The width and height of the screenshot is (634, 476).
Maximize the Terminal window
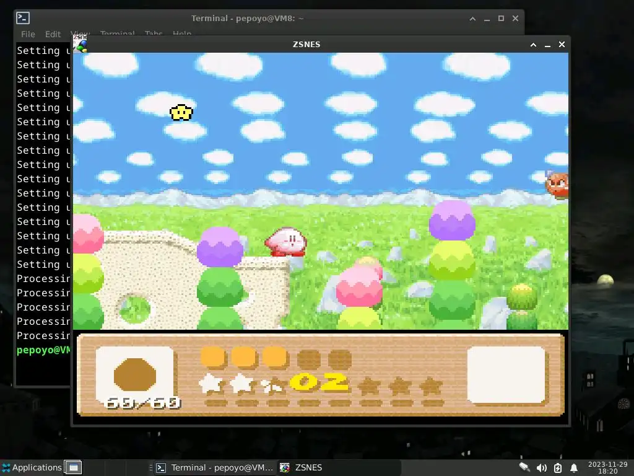[x=501, y=18]
